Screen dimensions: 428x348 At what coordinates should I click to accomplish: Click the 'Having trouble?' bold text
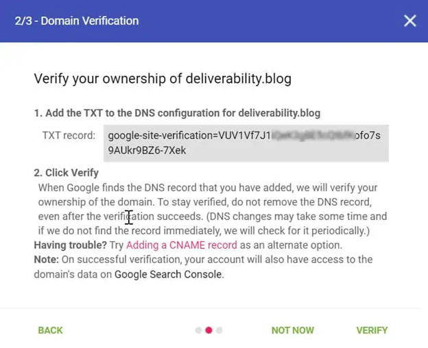(x=71, y=245)
